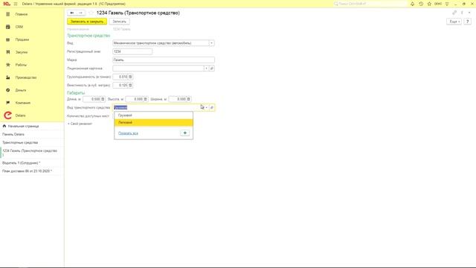Click the open button next to Лицензионная карточка
Screen dimensions: 476x268
(212, 68)
